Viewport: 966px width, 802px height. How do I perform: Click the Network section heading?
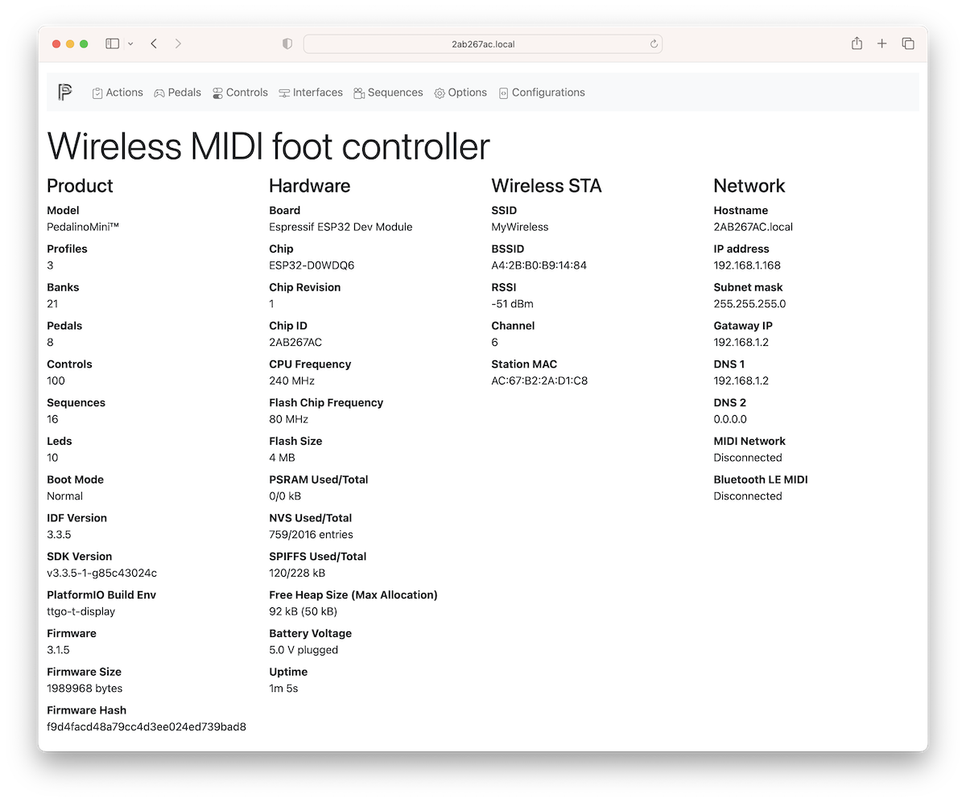point(749,186)
